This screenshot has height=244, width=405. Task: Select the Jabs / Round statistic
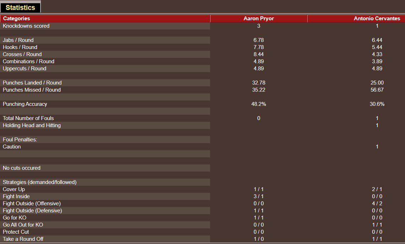point(17,40)
